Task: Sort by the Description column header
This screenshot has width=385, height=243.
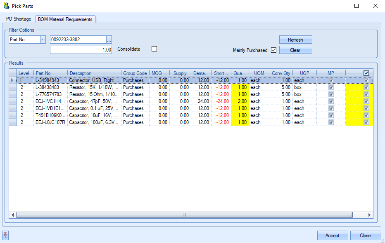Action: (x=94, y=73)
